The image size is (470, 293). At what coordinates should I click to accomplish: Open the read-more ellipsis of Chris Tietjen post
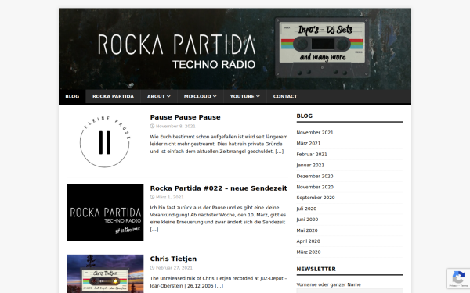219,286
